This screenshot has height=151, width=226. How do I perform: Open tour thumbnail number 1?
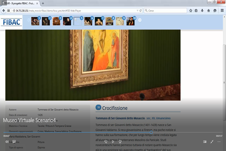click(x=35, y=21)
